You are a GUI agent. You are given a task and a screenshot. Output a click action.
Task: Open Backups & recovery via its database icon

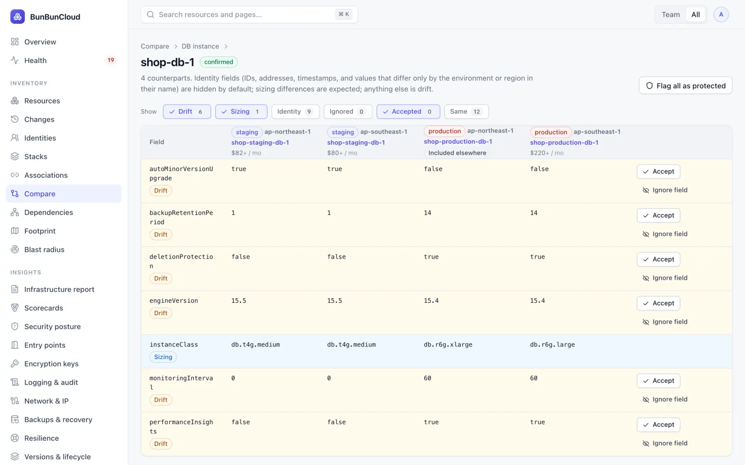click(x=15, y=419)
